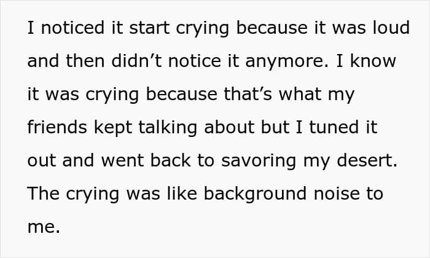Click the word "talking" in the text

click(168, 127)
